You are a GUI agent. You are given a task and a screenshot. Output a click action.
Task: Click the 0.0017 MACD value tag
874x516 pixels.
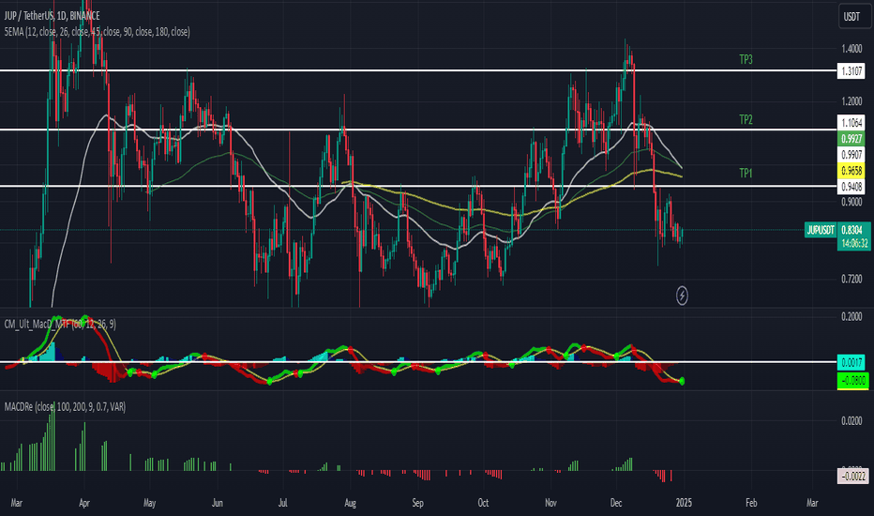coord(852,362)
